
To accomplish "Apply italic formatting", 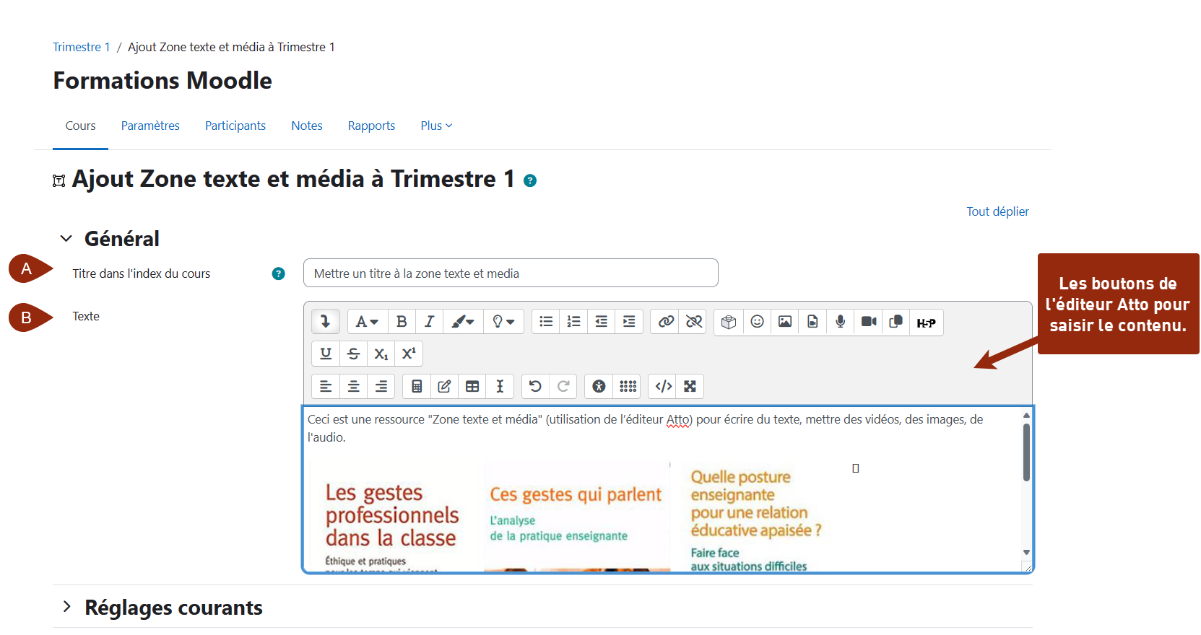I will 429,322.
